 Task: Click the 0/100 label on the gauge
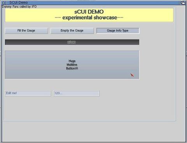(x=71, y=42)
